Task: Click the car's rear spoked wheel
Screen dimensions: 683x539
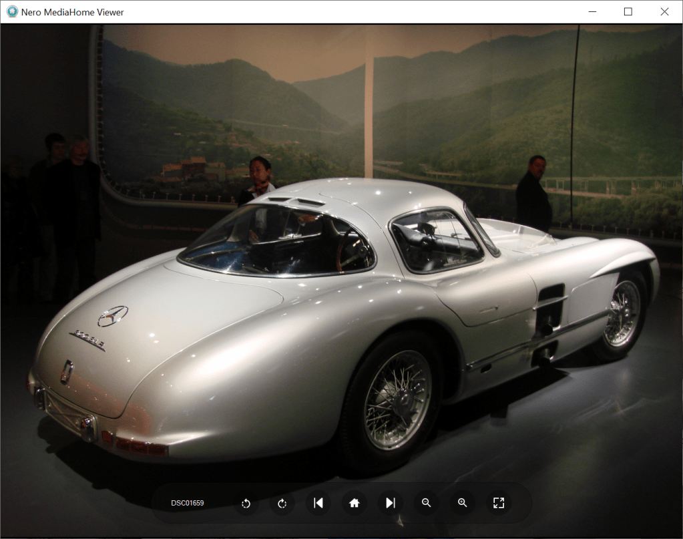Action: (x=397, y=399)
